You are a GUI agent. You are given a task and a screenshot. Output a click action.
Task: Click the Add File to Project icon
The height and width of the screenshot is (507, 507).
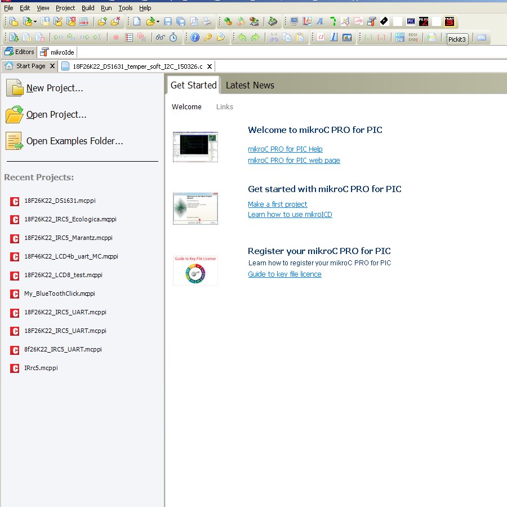pos(102,21)
